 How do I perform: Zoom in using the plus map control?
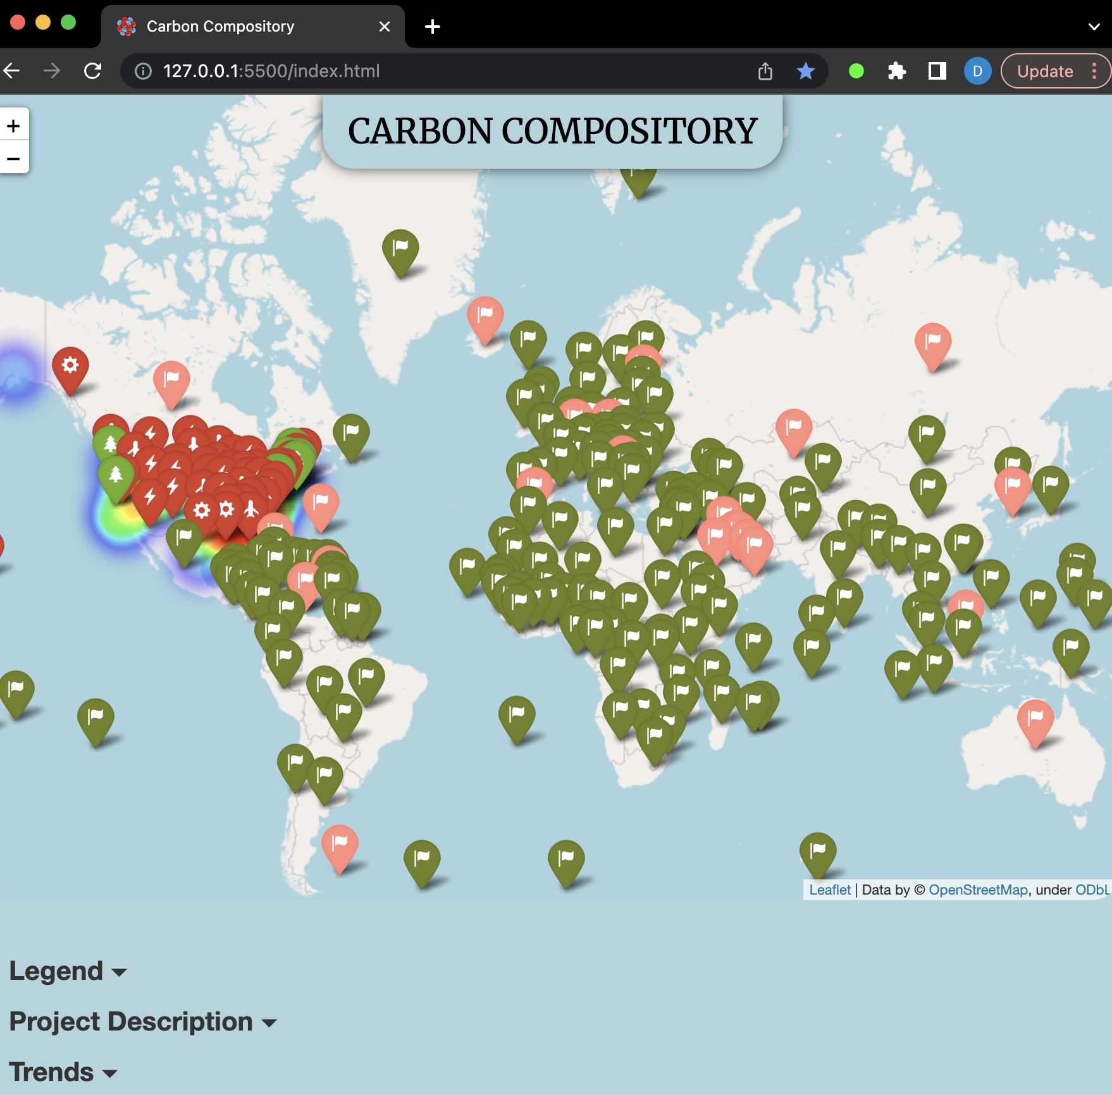pos(13,125)
